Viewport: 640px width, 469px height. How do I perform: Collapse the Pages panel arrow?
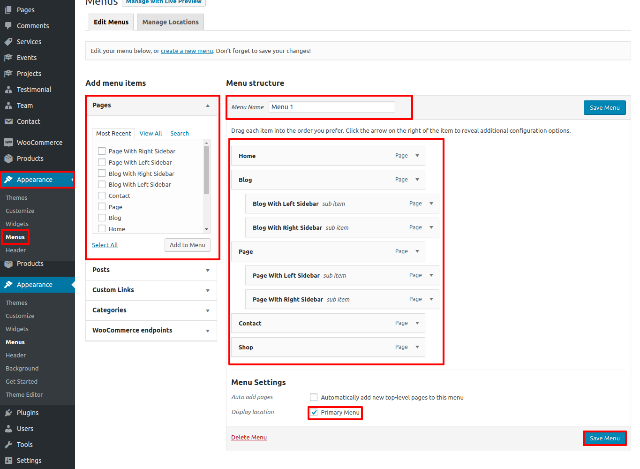tap(208, 106)
